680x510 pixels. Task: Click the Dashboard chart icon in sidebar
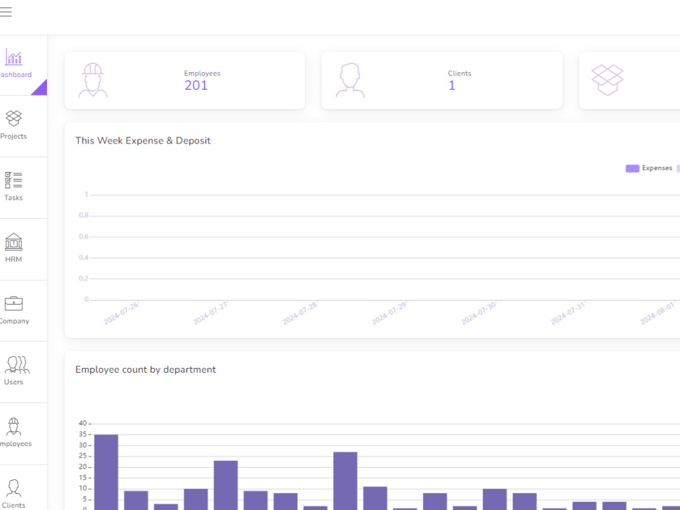pyautogui.click(x=14, y=56)
